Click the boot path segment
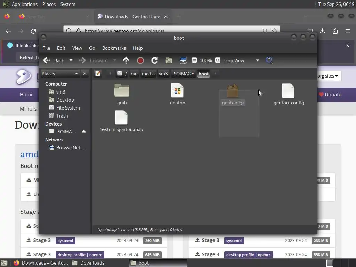The width and height of the screenshot is (356, 267). tap(203, 74)
